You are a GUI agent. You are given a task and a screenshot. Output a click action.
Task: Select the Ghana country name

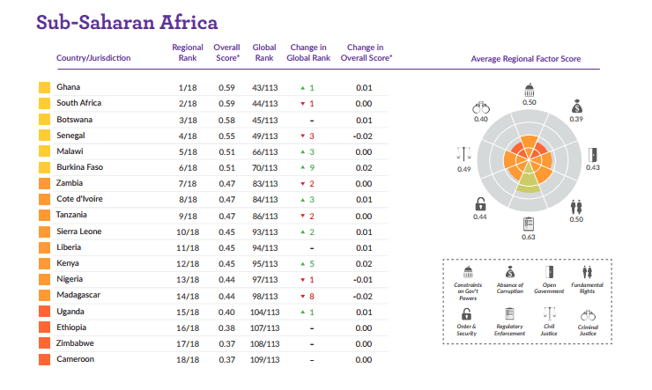pos(69,88)
